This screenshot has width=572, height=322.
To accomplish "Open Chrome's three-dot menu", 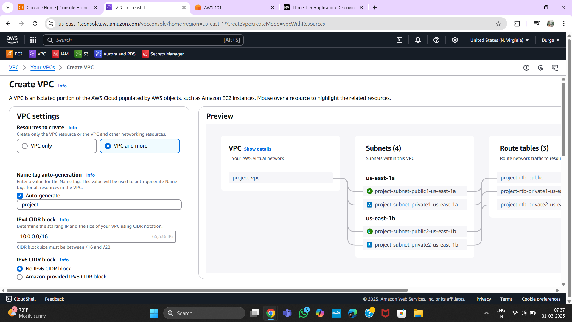I will pos(564,24).
